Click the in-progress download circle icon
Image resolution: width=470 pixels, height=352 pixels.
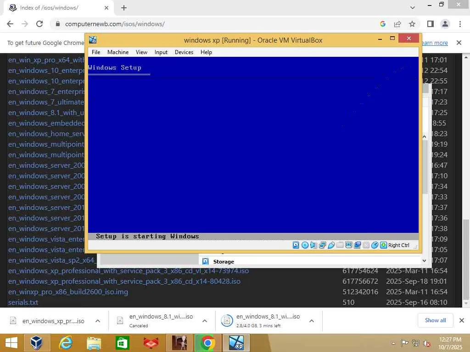pos(227,320)
